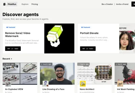The height and width of the screenshot is (93, 135).
Task: Try Portrait Elevate agent now
Action: click(x=88, y=48)
